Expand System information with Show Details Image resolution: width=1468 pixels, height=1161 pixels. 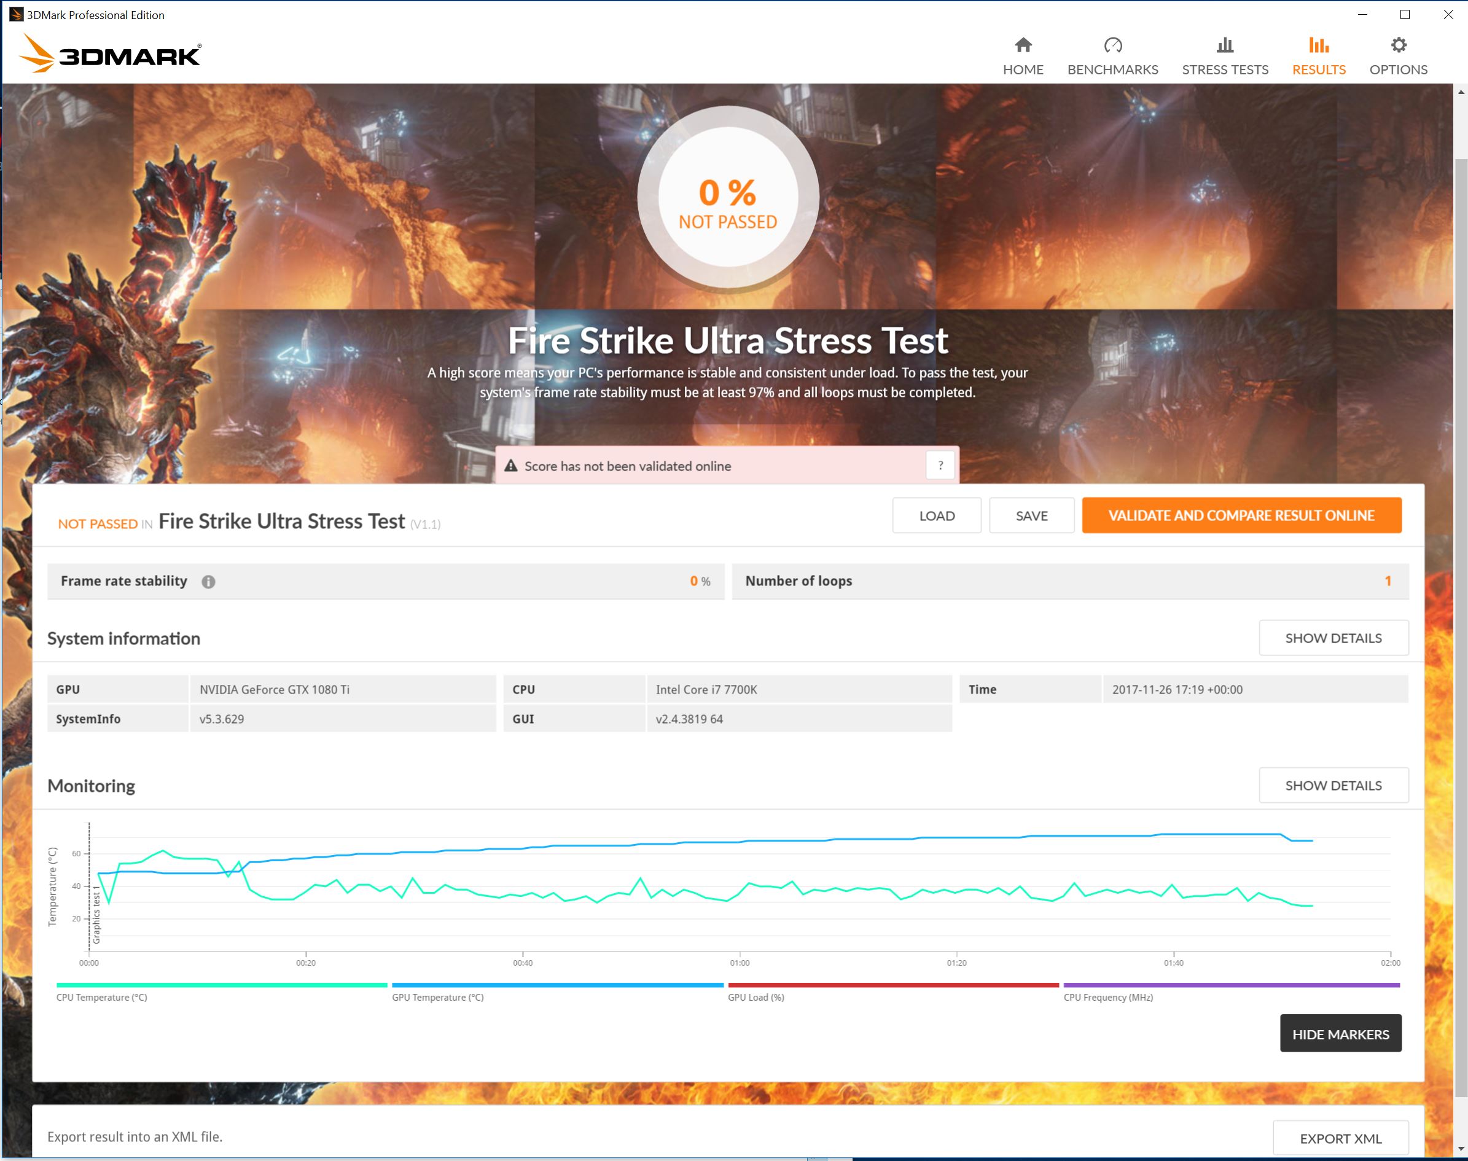click(1333, 638)
